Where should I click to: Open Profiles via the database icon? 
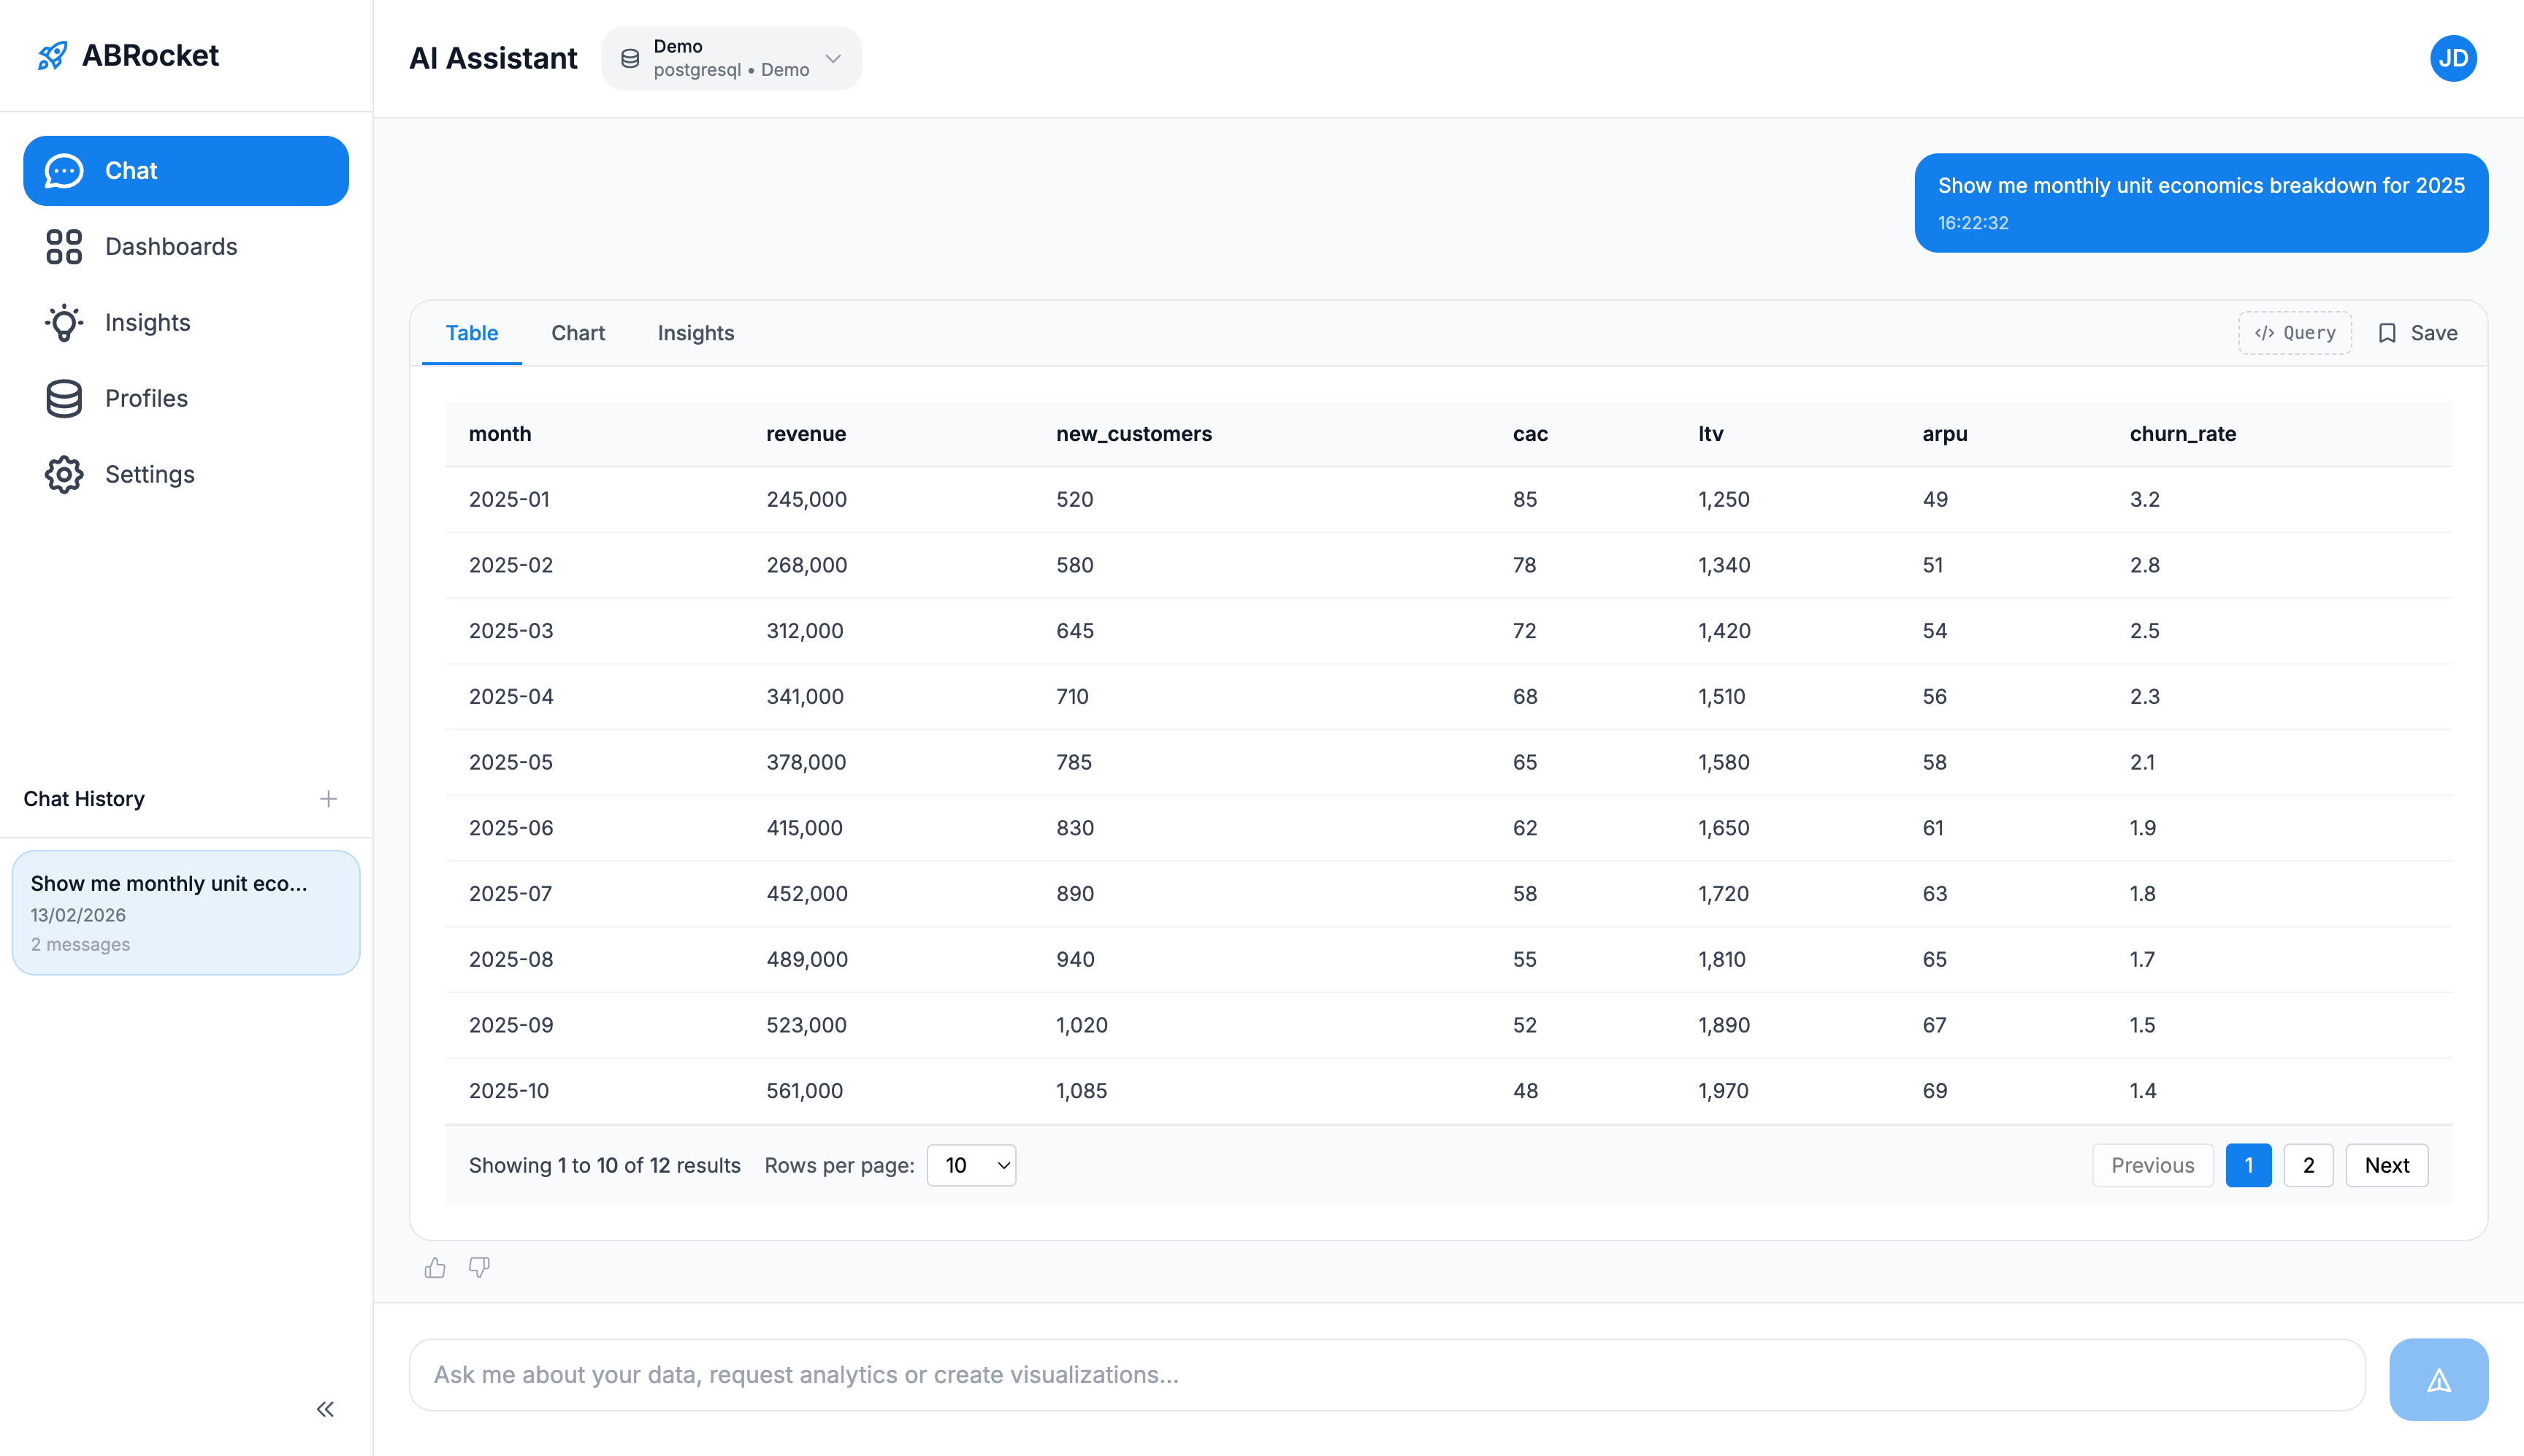click(x=64, y=398)
